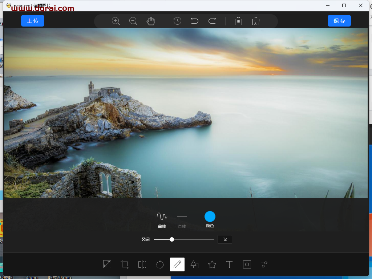This screenshot has width=372, height=279.
Task: Undo the last edit
Action: coord(195,21)
